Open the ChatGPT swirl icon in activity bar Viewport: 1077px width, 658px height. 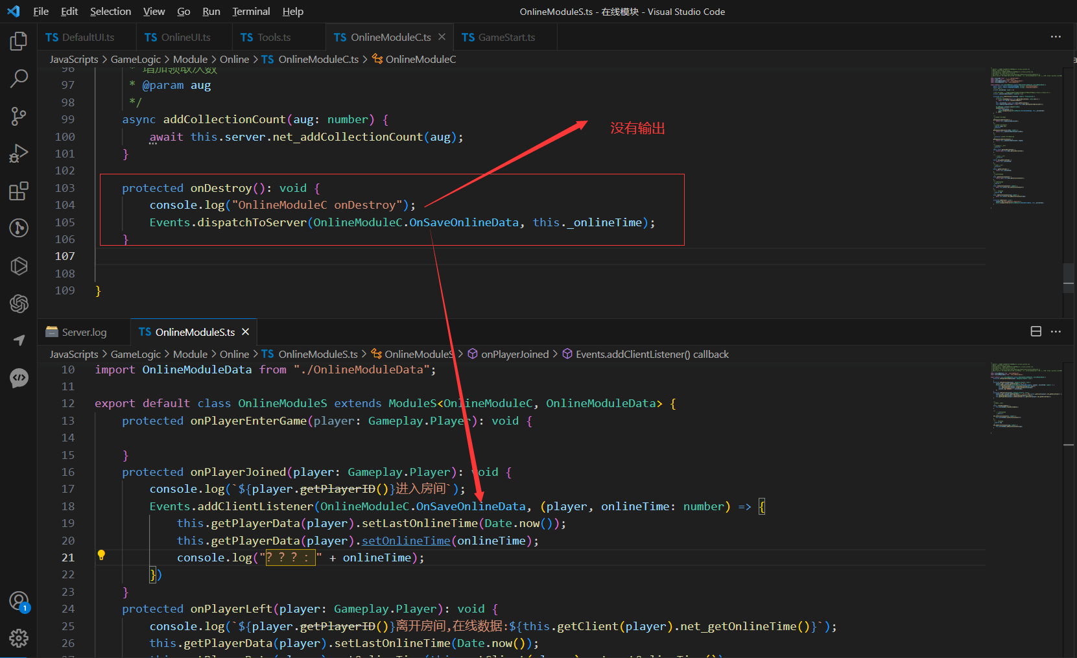(19, 303)
